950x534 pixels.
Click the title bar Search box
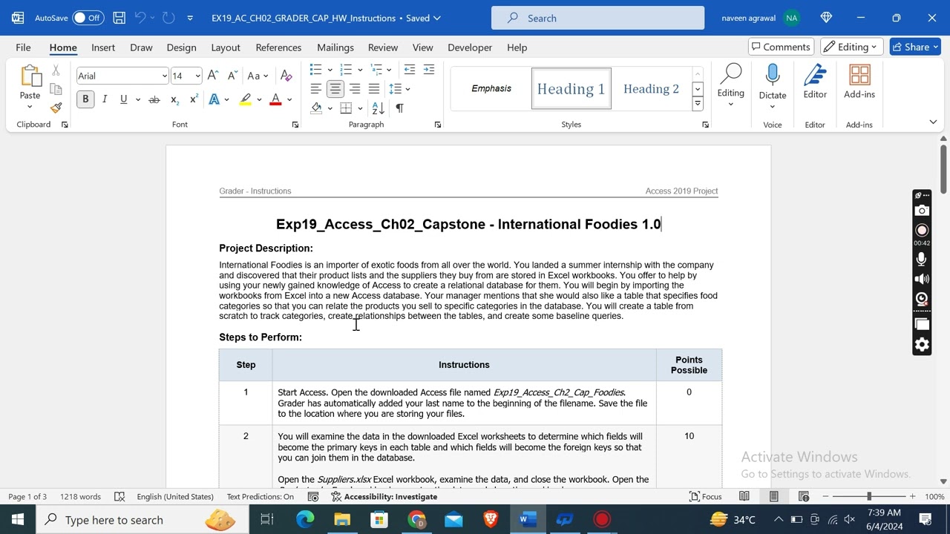[x=597, y=18]
